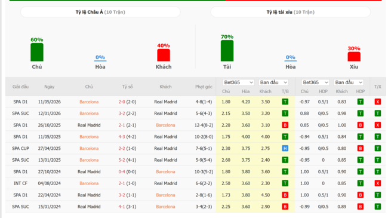This screenshot has height=218, width=388.
Task: Open the first Bet365 bookmaker dropdown
Action: [x=238, y=82]
